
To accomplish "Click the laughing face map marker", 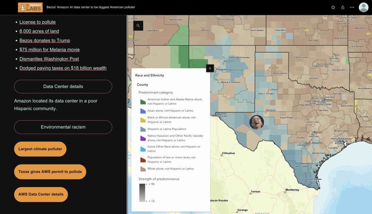I will click(256, 122).
